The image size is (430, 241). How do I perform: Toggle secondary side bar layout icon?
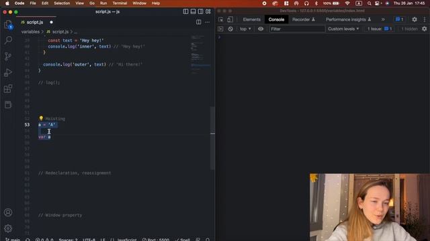(201, 11)
